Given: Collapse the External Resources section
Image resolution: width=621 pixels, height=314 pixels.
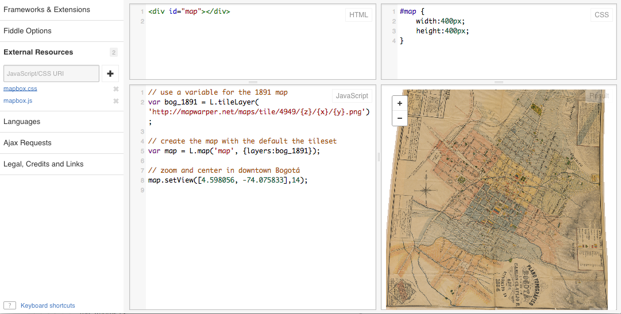Looking at the screenshot, I should [38, 52].
